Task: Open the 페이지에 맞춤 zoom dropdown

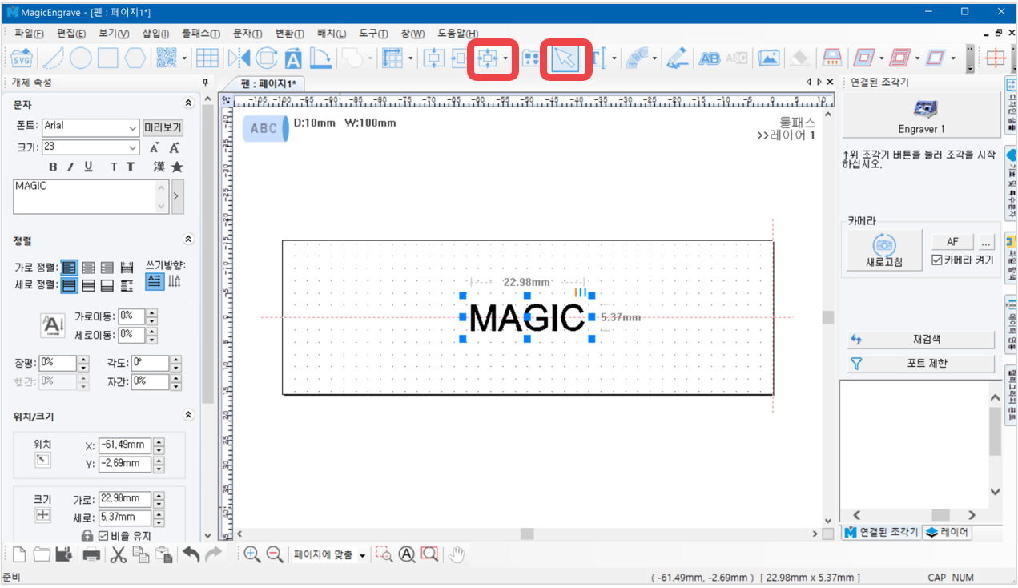Action: click(362, 555)
